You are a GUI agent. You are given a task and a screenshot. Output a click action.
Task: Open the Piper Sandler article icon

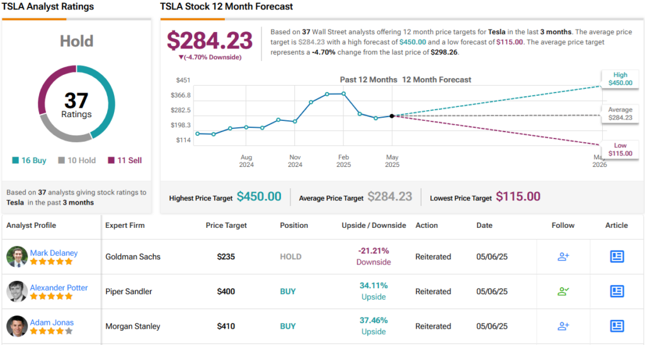[617, 291]
